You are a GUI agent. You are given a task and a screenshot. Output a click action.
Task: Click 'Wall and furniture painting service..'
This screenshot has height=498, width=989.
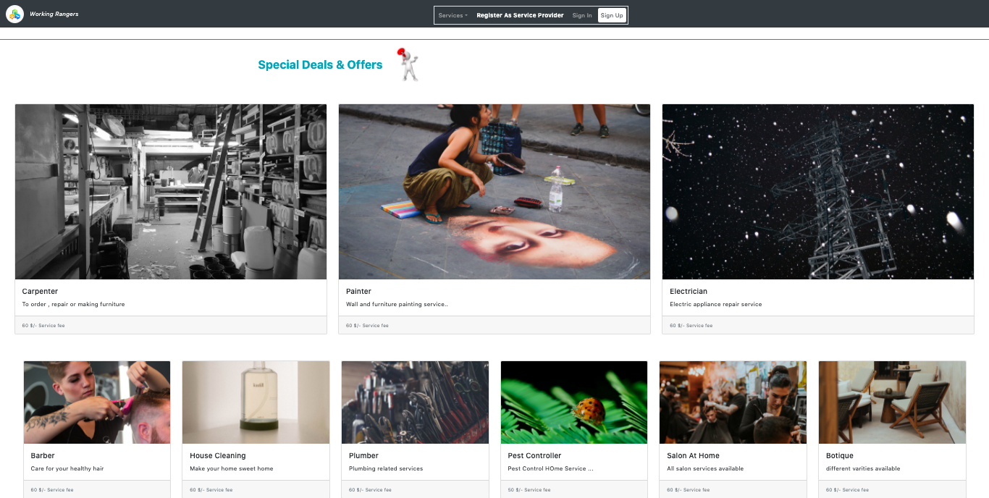coord(397,304)
